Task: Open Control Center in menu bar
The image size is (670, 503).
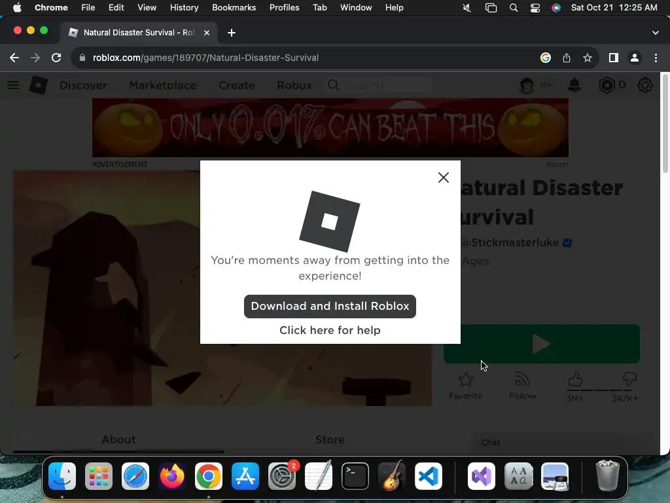Action: click(535, 8)
